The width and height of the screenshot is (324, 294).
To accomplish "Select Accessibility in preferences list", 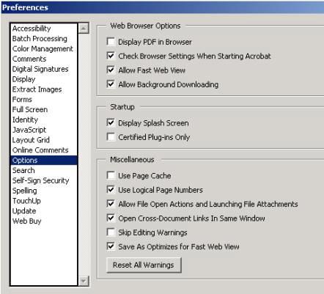I will coord(32,29).
